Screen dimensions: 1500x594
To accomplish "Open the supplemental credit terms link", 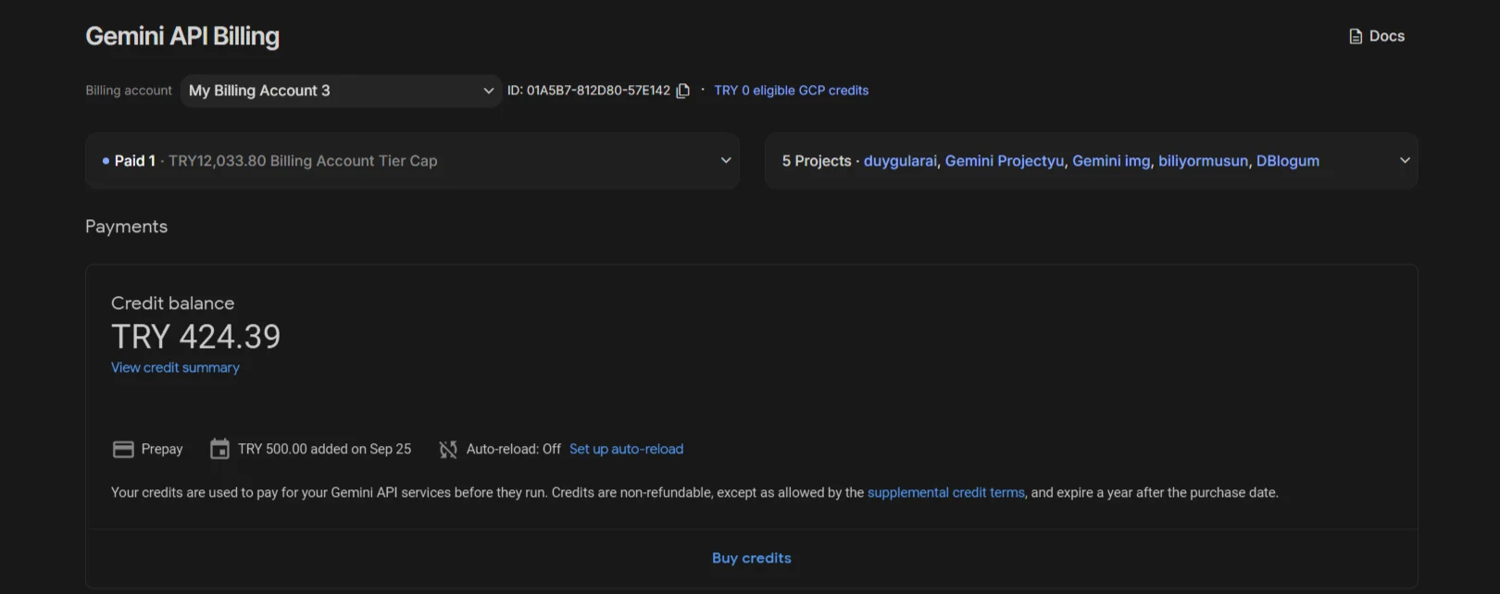I will (946, 492).
